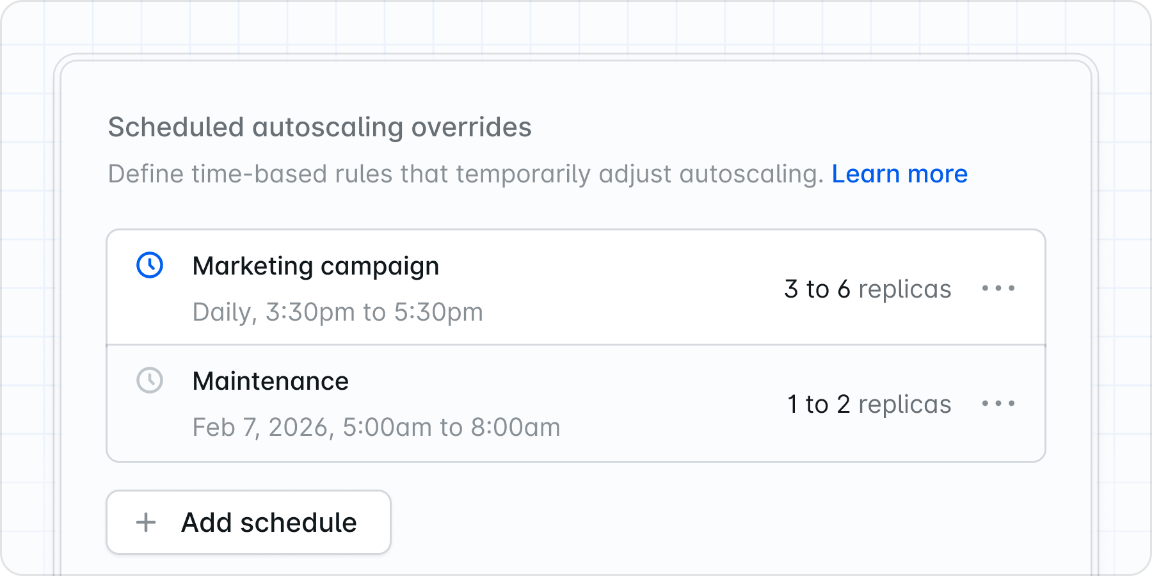Click the plus icon in Add schedule
Image resolution: width=1152 pixels, height=576 pixels.
[146, 522]
